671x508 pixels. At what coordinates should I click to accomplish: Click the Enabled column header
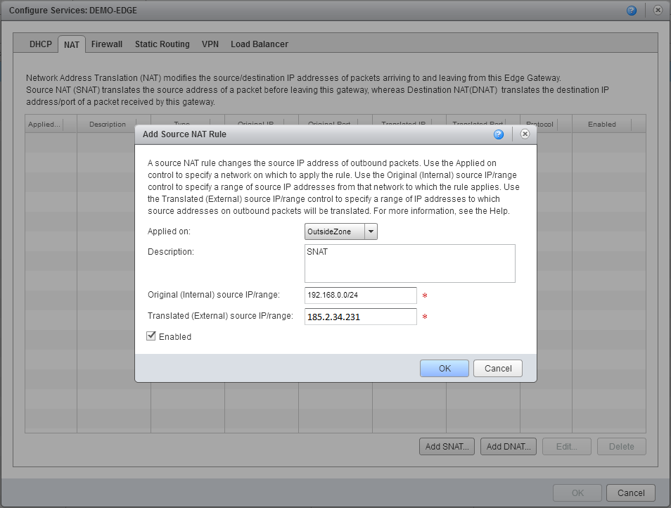(x=609, y=124)
